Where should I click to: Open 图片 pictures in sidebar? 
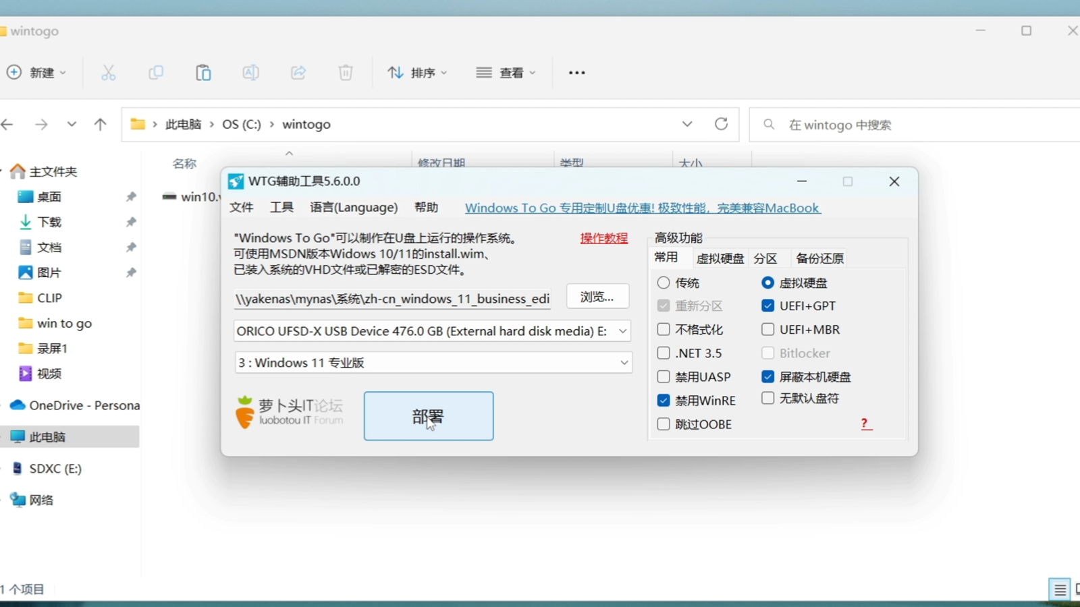click(40, 272)
